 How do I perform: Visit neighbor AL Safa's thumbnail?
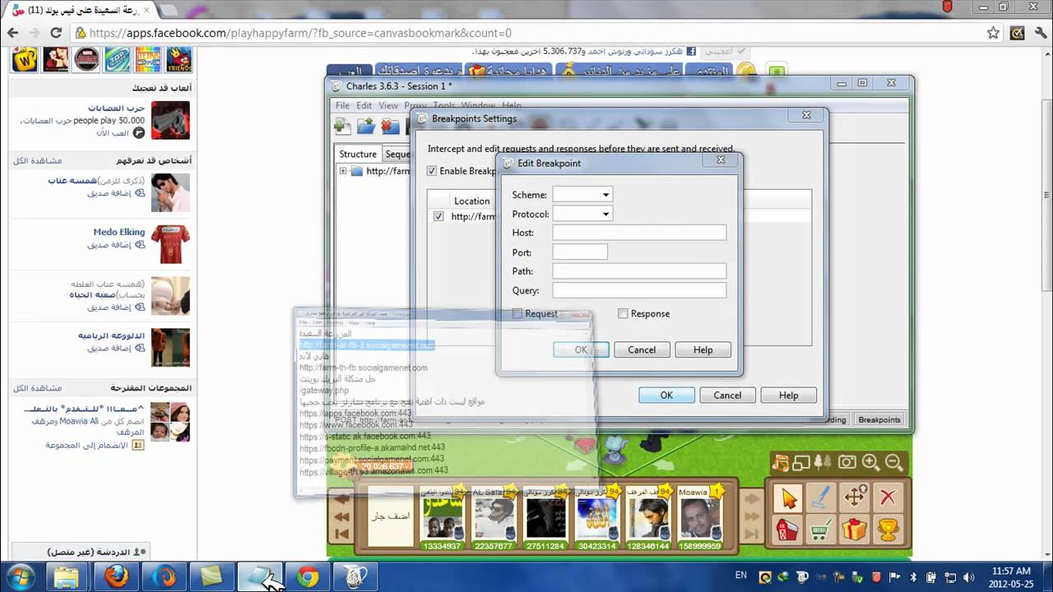coord(494,517)
